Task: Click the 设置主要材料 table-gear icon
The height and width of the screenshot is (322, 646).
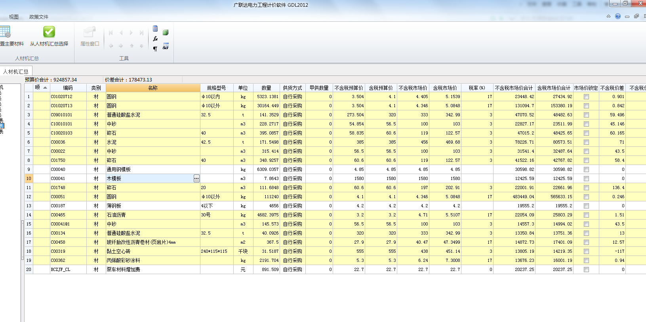Action: (5, 32)
